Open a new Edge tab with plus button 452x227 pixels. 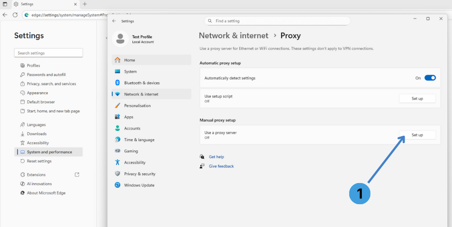coord(85,4)
